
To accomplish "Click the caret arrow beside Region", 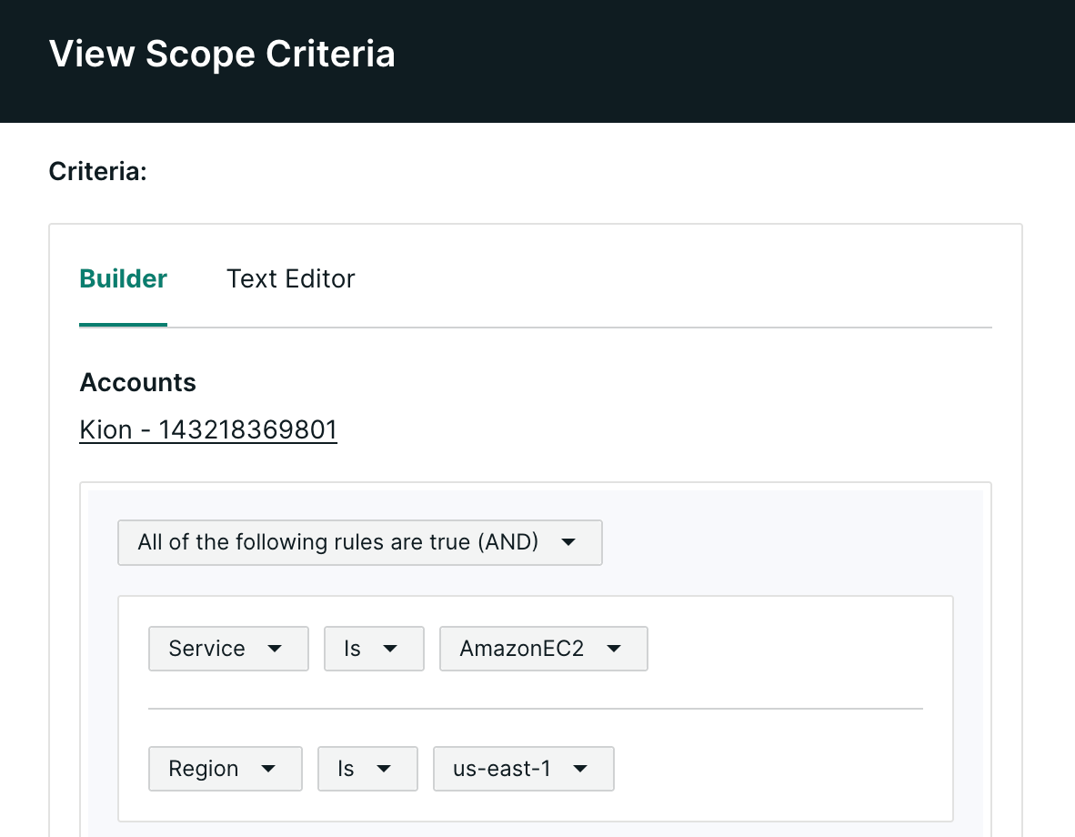I will (268, 769).
